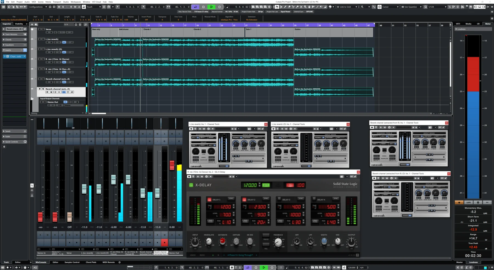Open the track list search magnifier
Viewport: 494px width, 270px height.
coord(85,24)
